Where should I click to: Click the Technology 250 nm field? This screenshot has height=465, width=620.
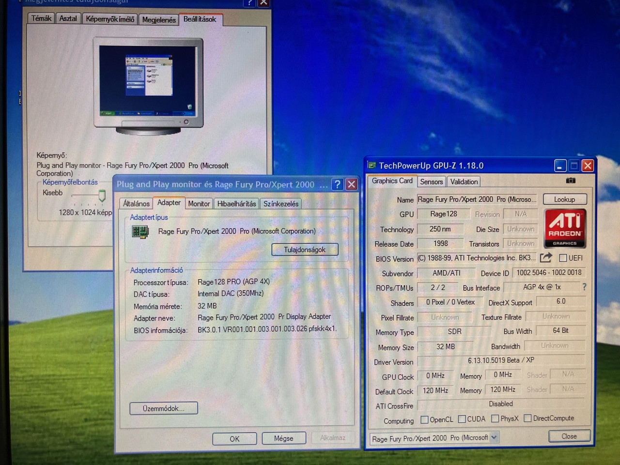point(440,229)
